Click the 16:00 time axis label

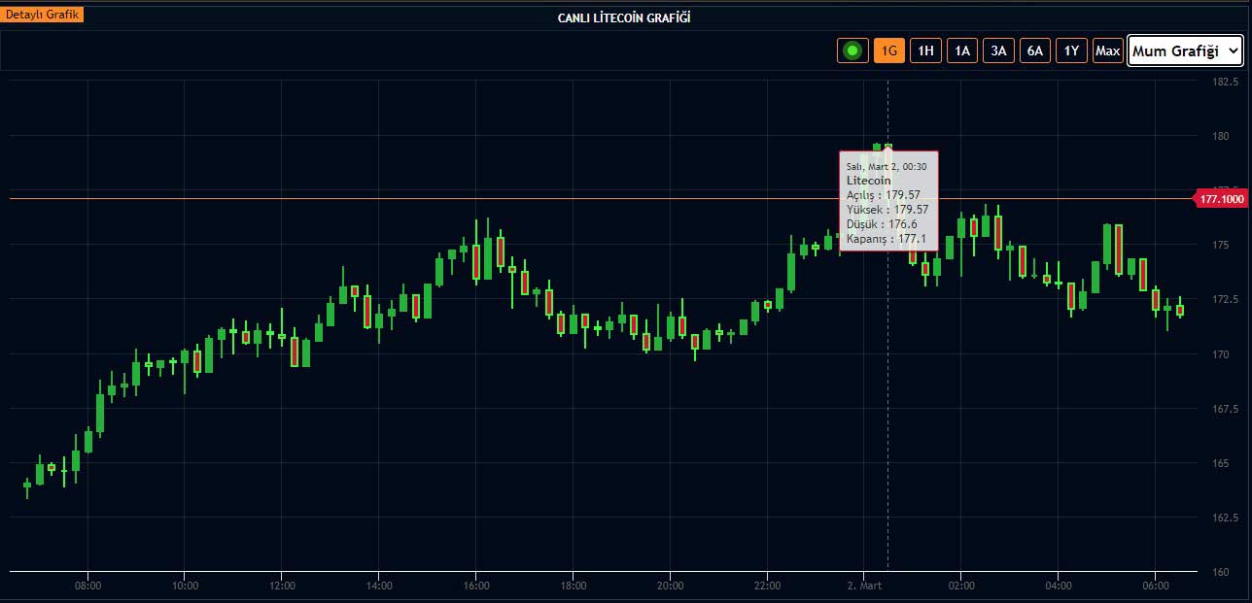click(476, 586)
